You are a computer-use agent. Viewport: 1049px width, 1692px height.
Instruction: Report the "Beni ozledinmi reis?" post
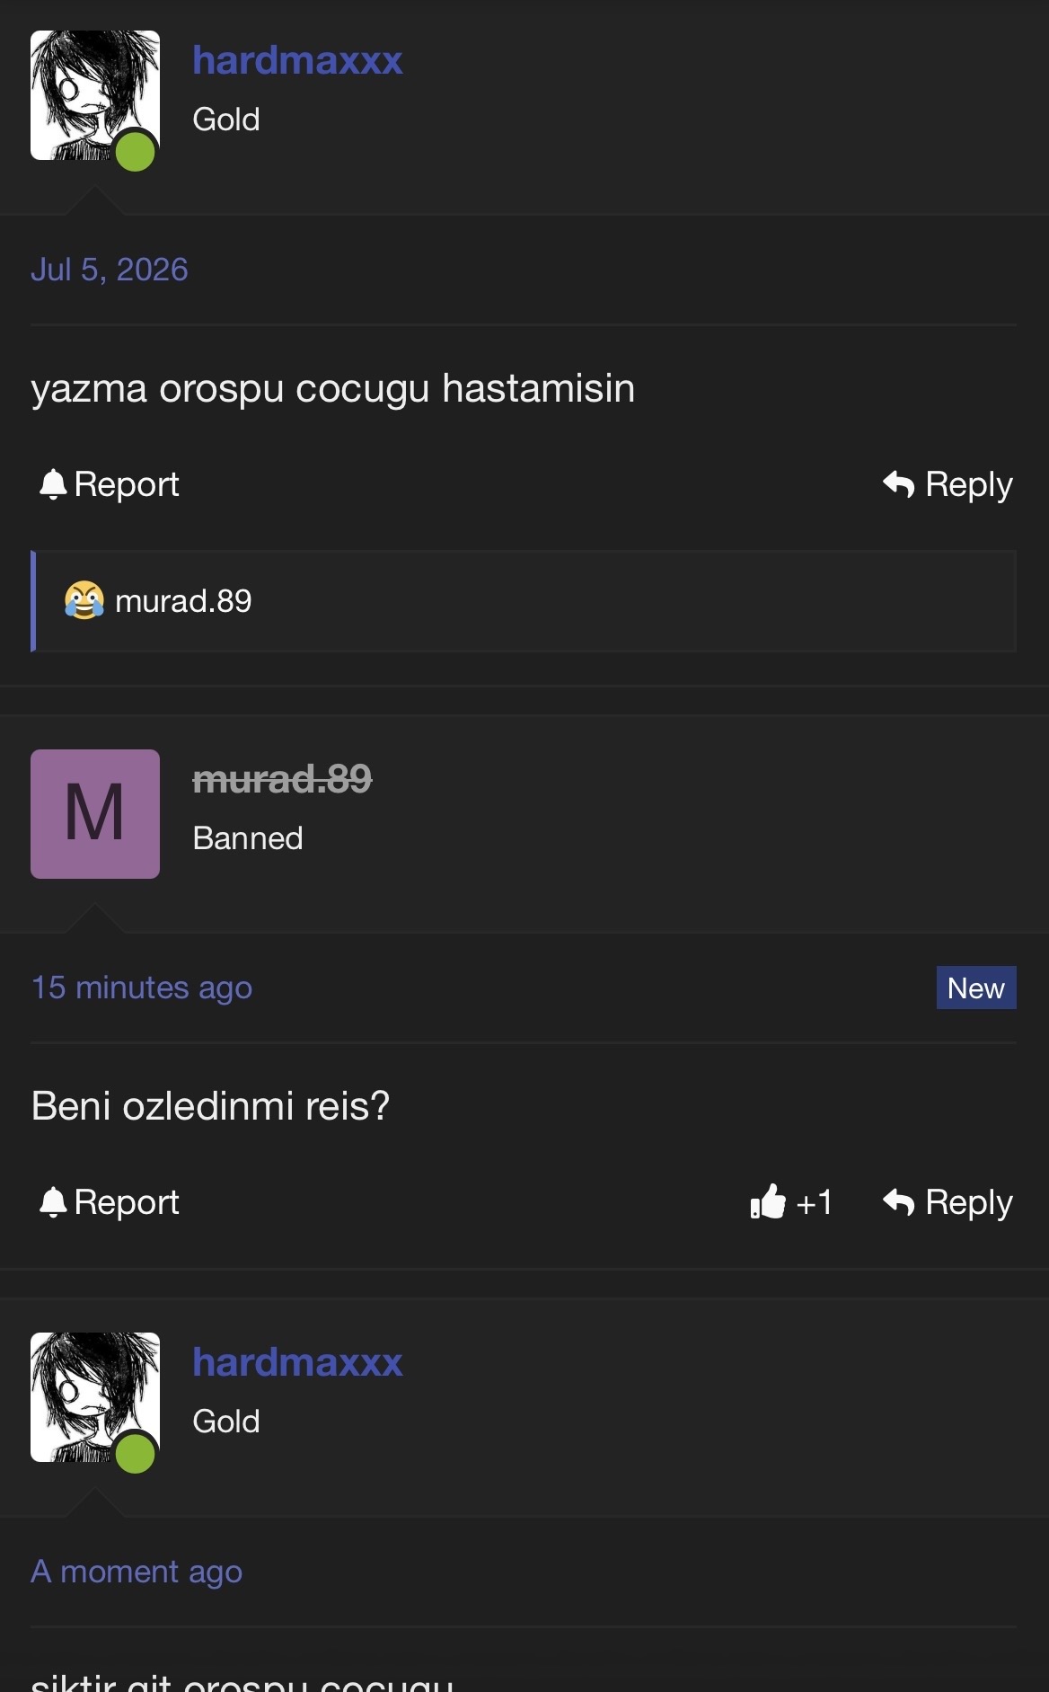109,1202
